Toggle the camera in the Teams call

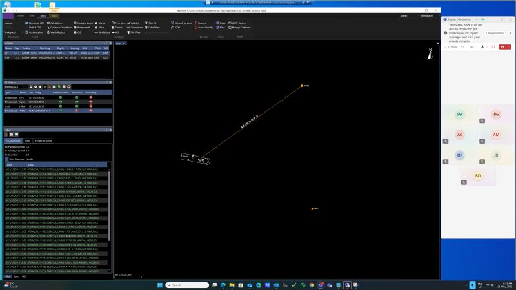[471, 46]
